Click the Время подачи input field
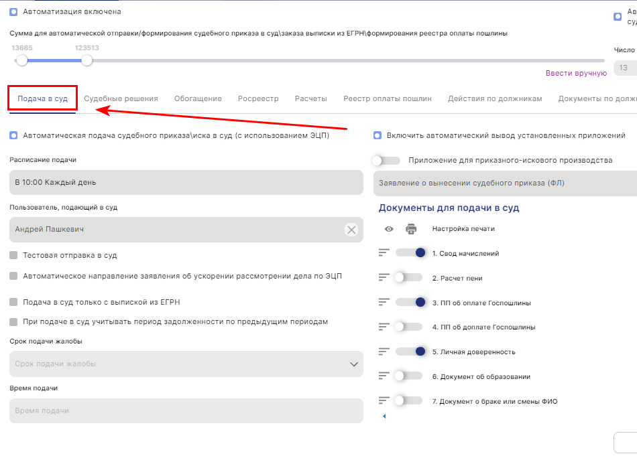Viewport: 637px width, 460px height. 186,410
